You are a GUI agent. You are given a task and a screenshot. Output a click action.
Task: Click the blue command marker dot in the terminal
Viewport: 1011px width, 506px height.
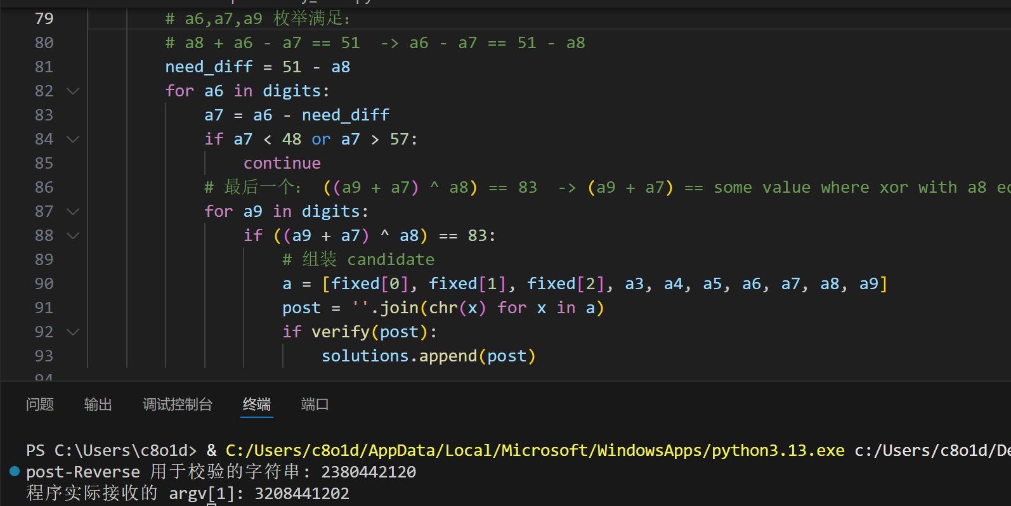tap(15, 471)
